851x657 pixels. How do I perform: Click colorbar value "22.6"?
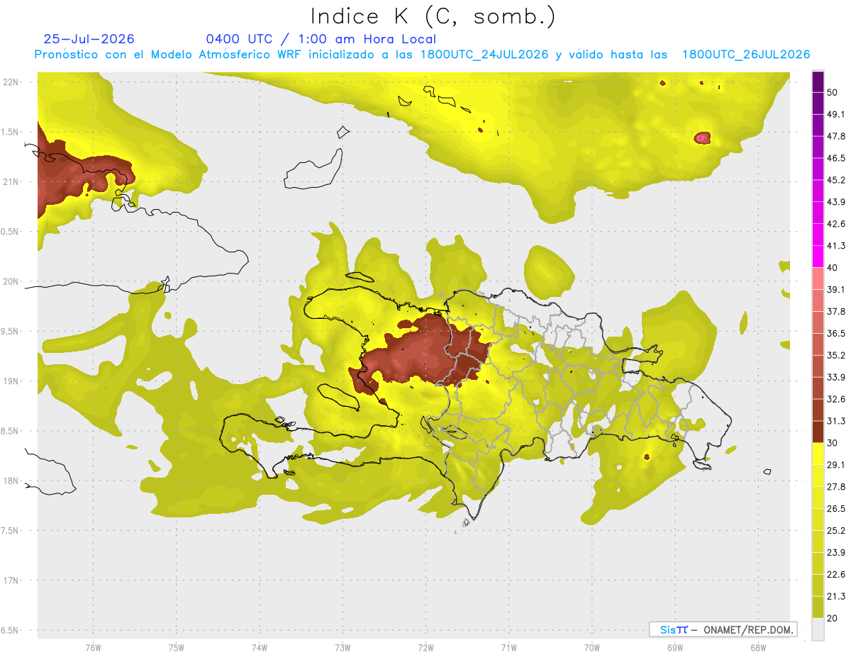[836, 574]
